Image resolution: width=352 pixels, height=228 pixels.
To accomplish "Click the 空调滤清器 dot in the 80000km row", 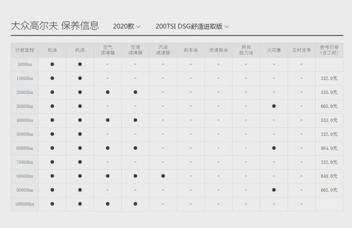I will [136, 176].
